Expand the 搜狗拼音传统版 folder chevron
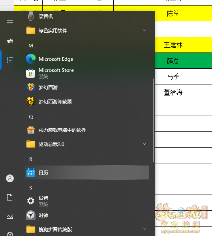The image size is (212, 236). tap(144, 229)
